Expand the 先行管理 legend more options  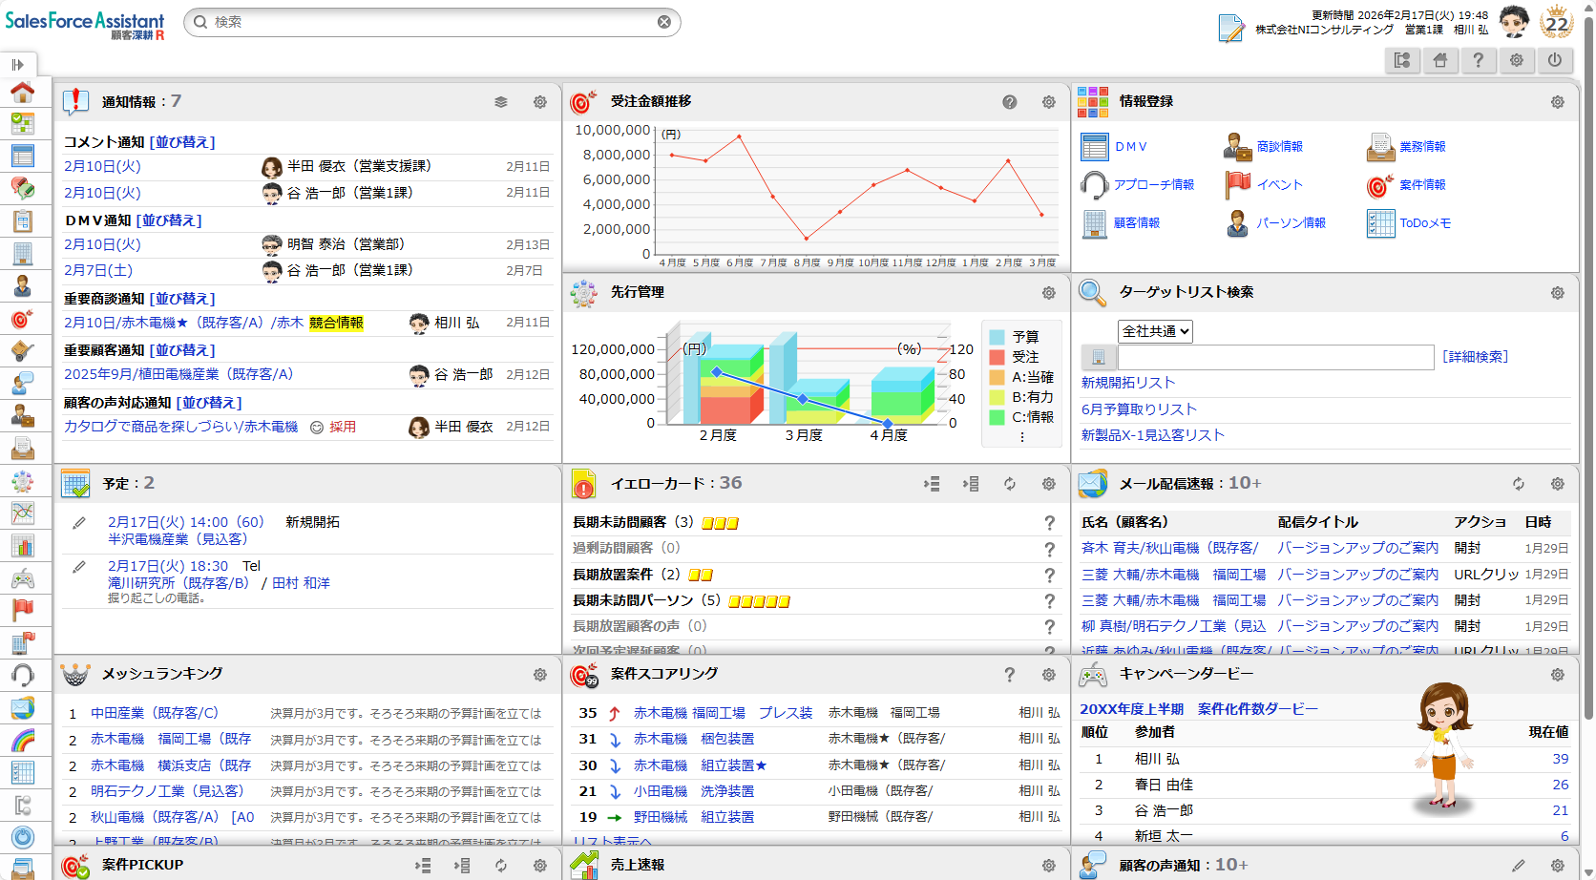click(1021, 437)
